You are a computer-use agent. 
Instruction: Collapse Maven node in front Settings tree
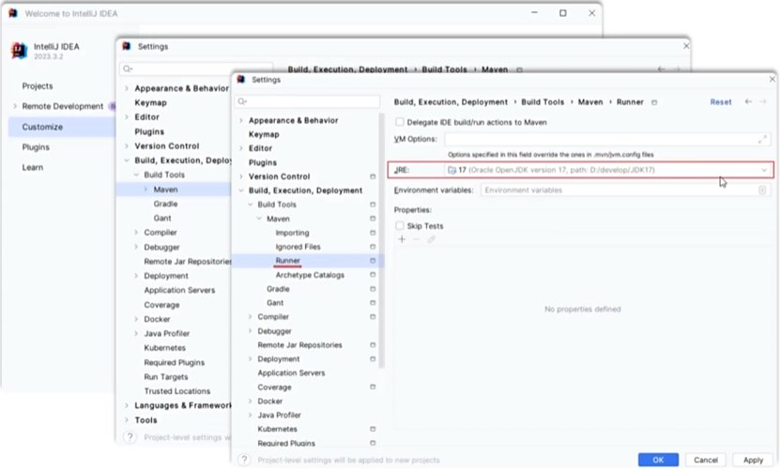pyautogui.click(x=259, y=219)
